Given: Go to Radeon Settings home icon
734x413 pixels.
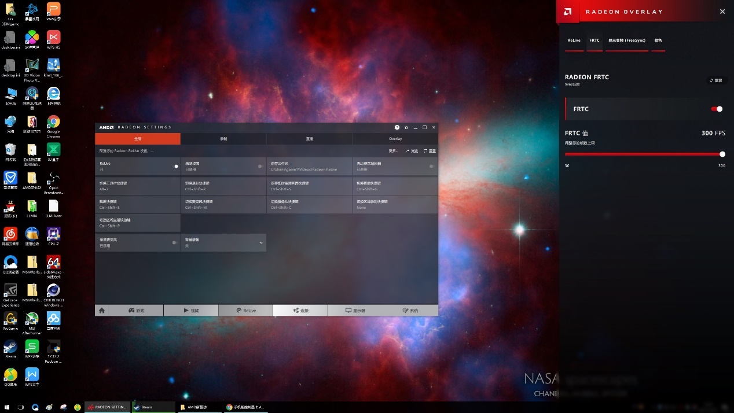Looking at the screenshot, I should coord(102,311).
